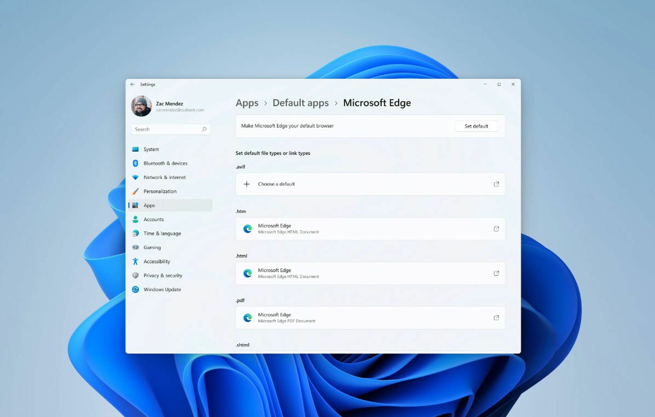Click the Gaming controller icon

[x=135, y=247]
